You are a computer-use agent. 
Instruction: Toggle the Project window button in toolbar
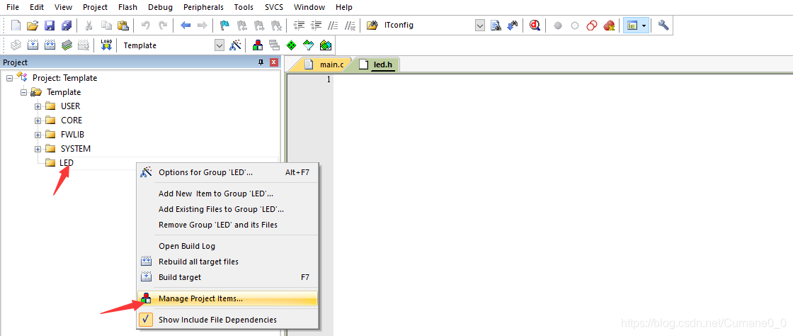pos(631,26)
